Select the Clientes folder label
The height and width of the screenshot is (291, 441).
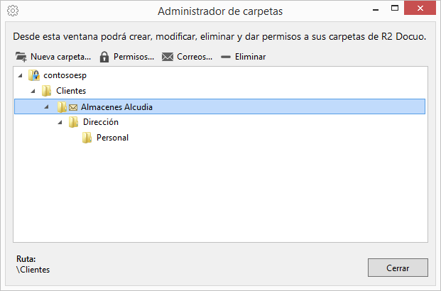(x=71, y=91)
